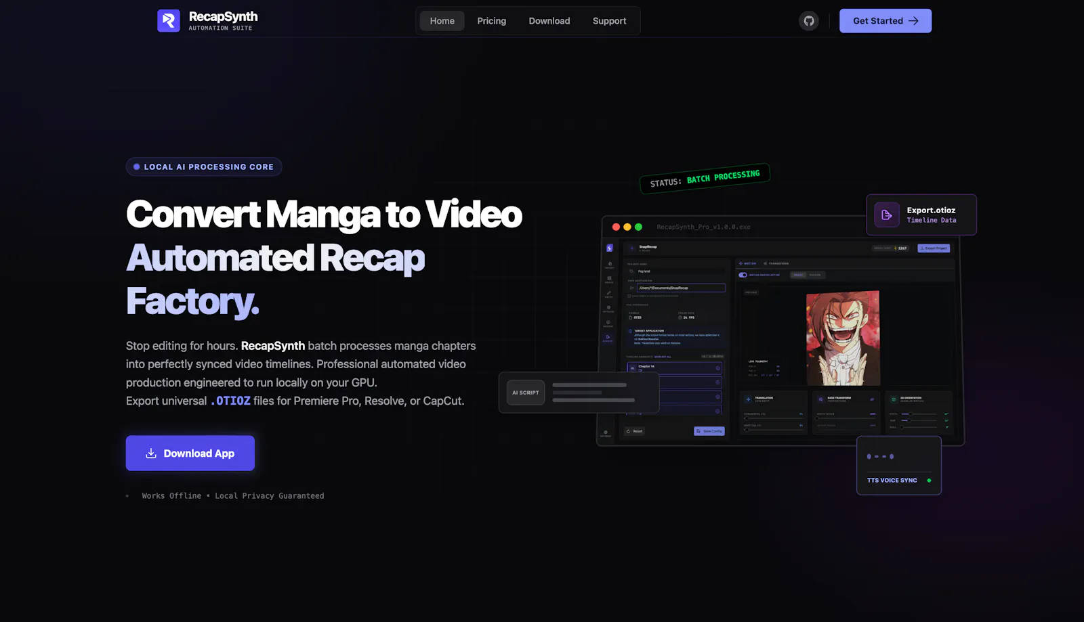Viewport: 1084px width, 622px height.
Task: Click the Get Started button
Action: 885,21
